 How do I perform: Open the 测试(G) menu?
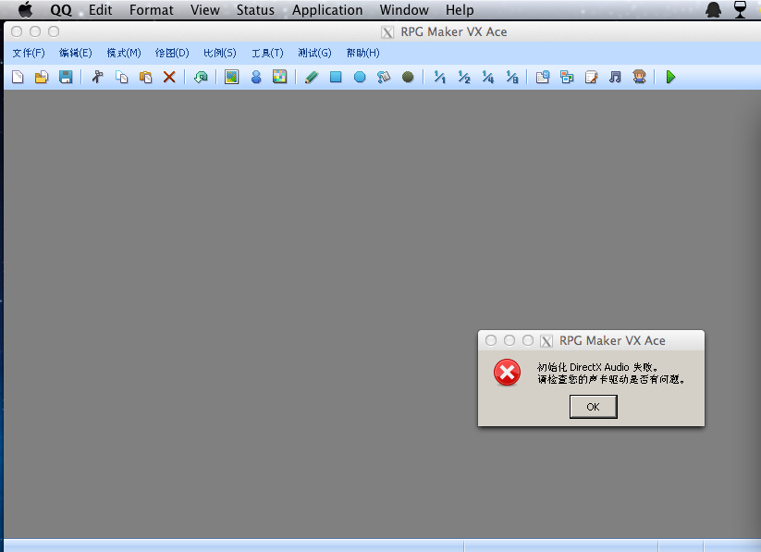(315, 53)
